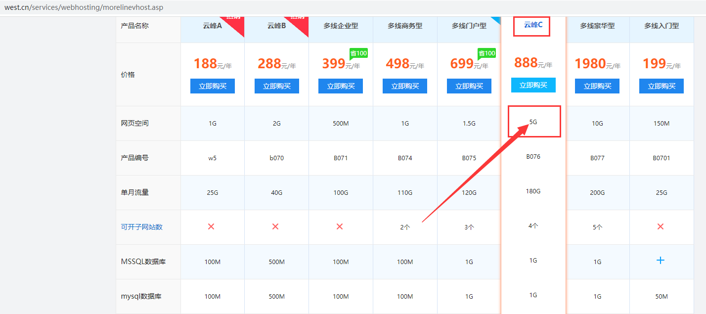This screenshot has height=314, width=706.
Task: Buy the 1980元/年 多线豪华型 plan
Action: (597, 86)
